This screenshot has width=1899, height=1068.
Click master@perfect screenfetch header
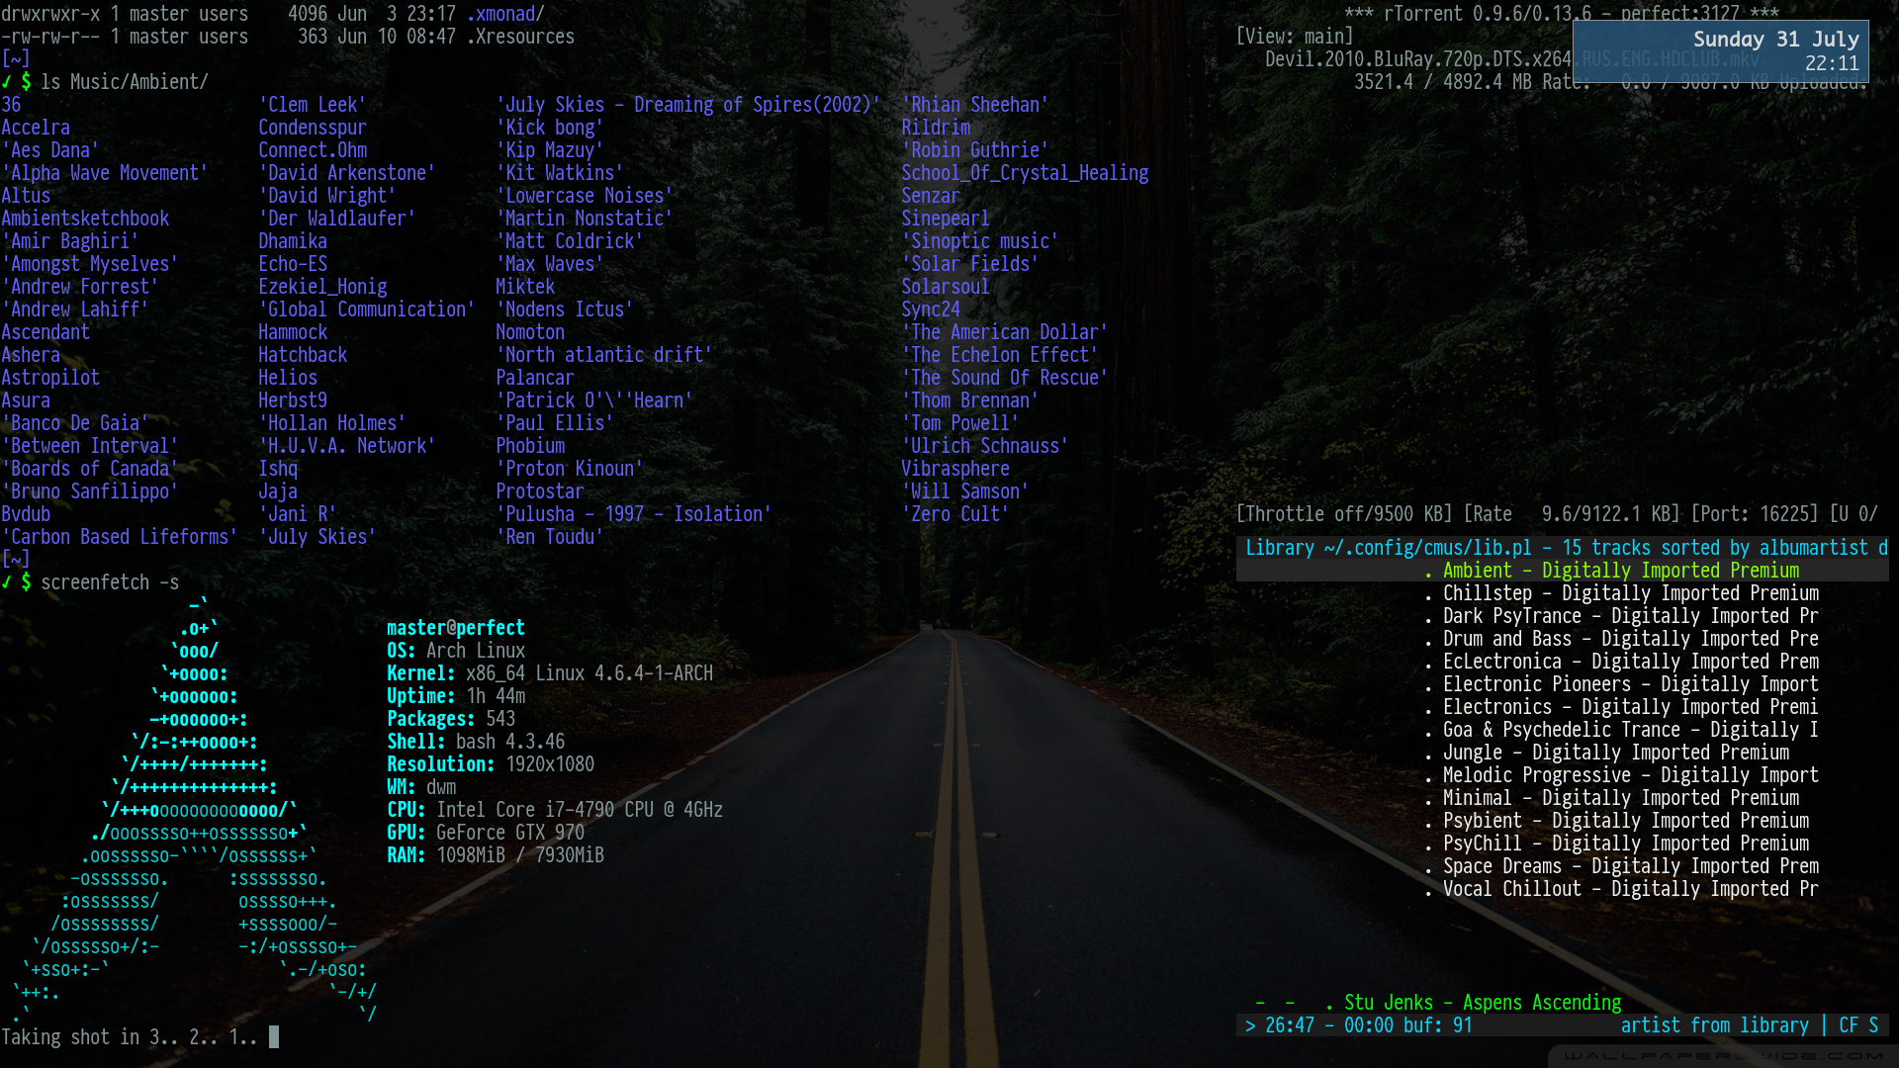[456, 628]
